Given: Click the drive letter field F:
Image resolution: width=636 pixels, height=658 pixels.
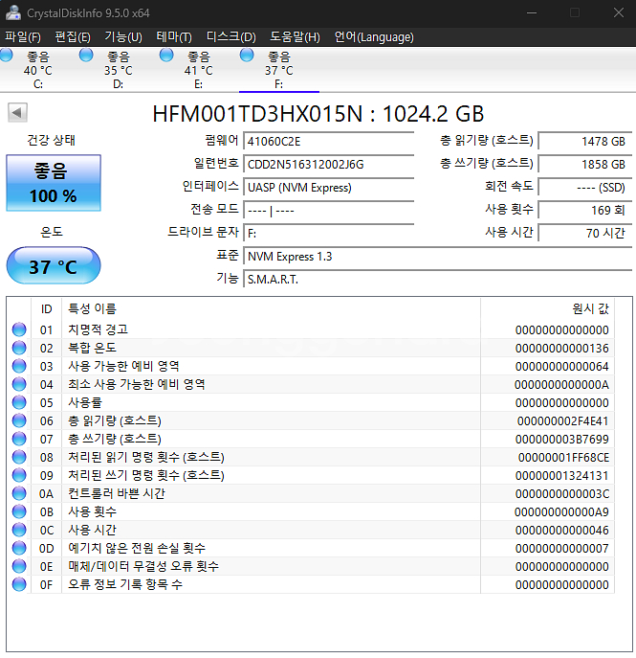Looking at the screenshot, I should (328, 234).
